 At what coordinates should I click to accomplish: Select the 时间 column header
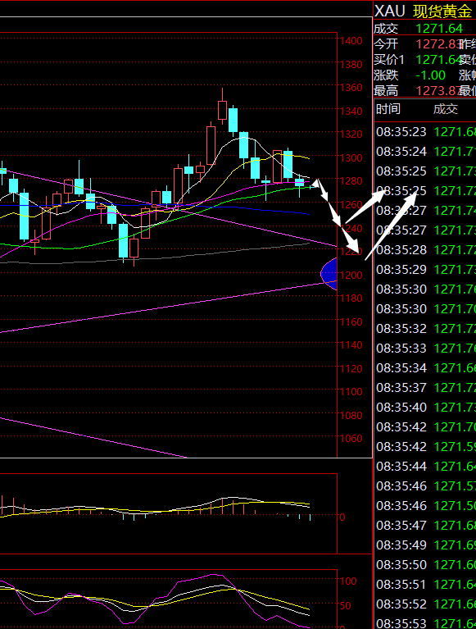388,109
